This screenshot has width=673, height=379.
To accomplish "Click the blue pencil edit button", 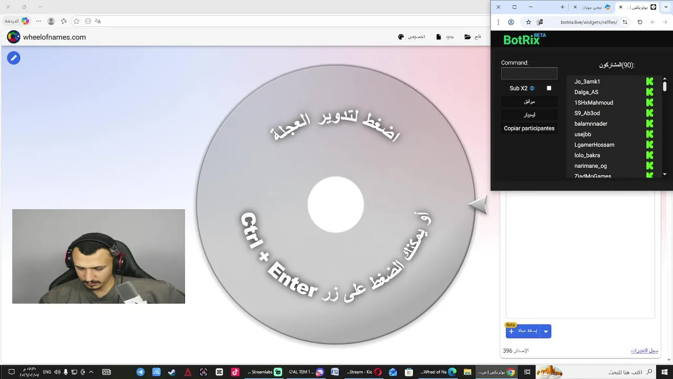I will (14, 58).
